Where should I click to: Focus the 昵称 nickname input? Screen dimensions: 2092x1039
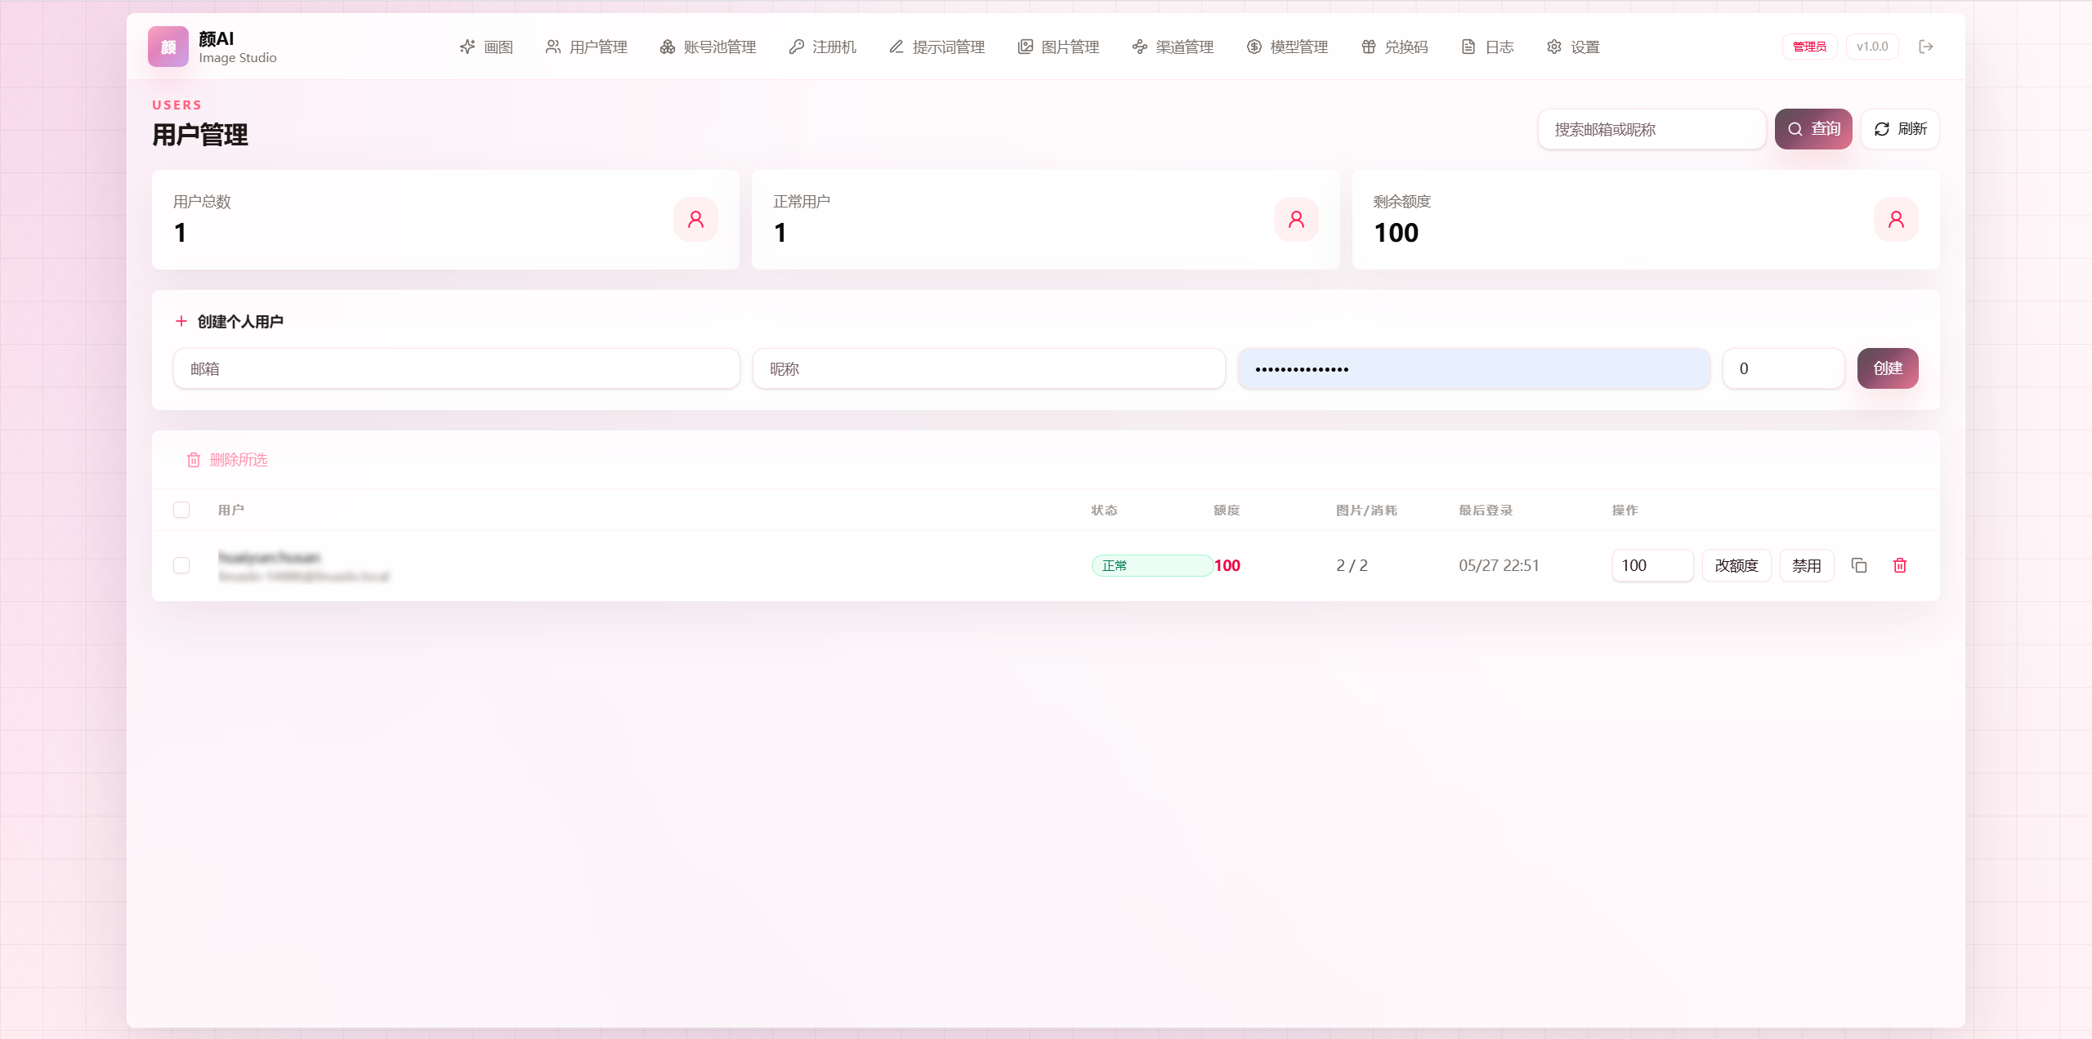[989, 368]
